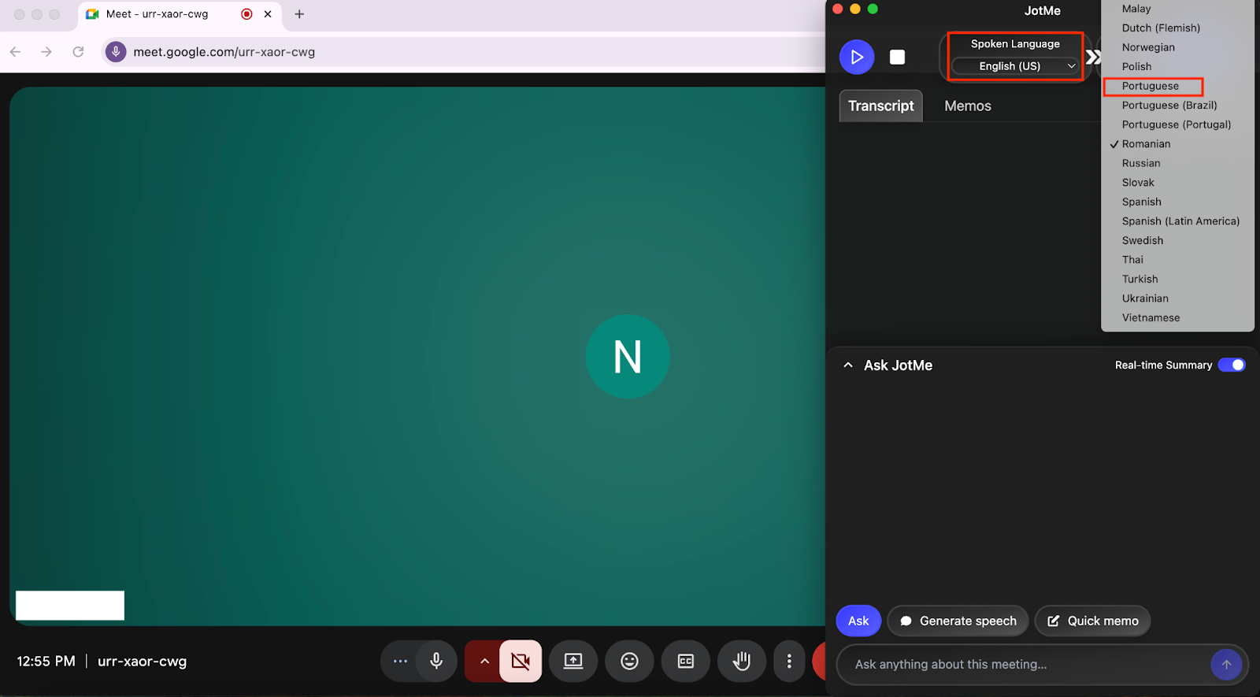
Task: Start JotMe recording with play button
Action: [857, 57]
